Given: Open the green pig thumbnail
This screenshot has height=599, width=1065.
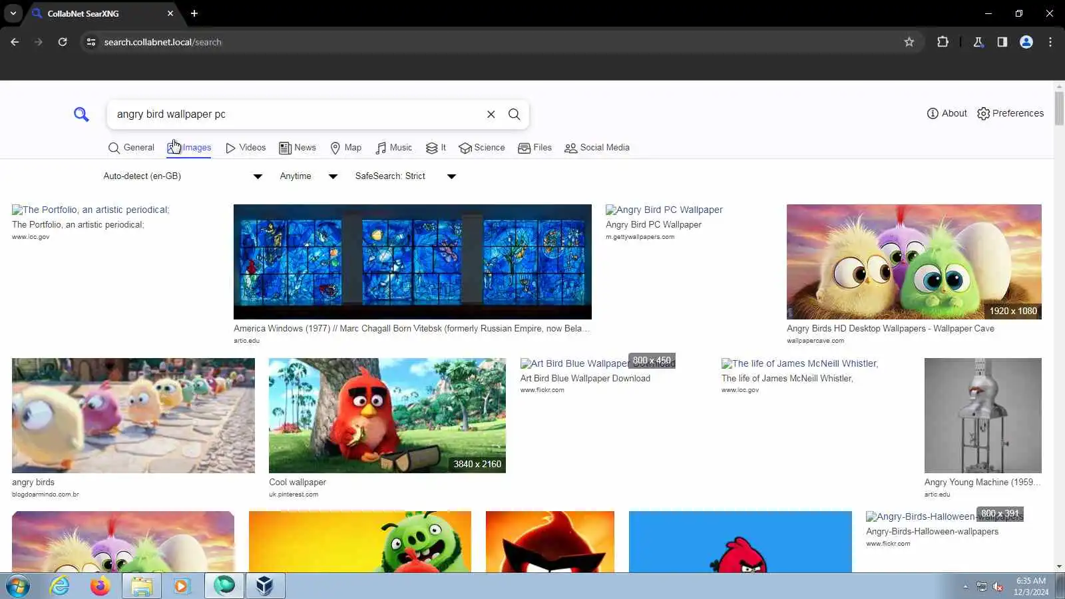Looking at the screenshot, I should (x=360, y=542).
